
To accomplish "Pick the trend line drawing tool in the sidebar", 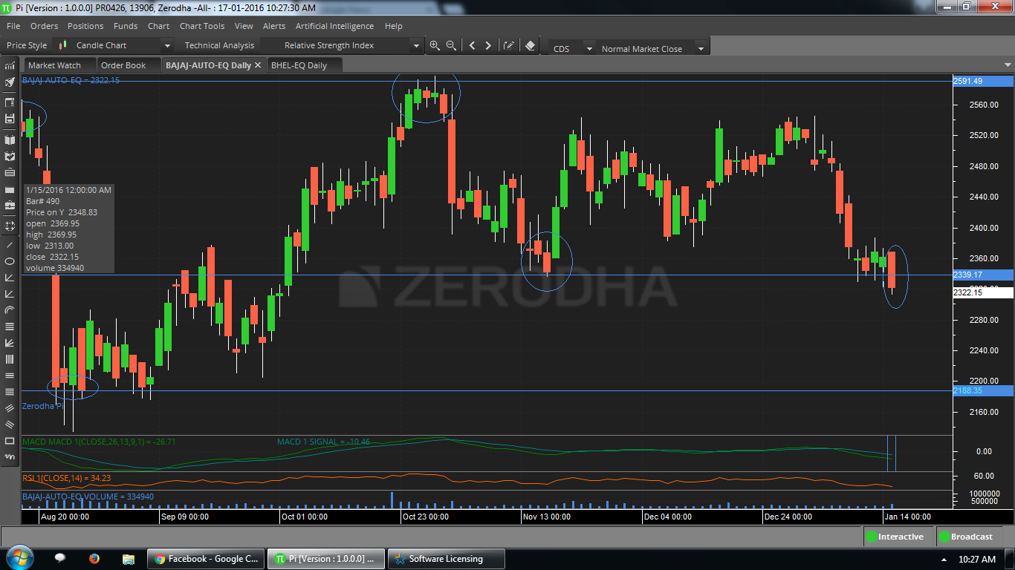I will 10,244.
